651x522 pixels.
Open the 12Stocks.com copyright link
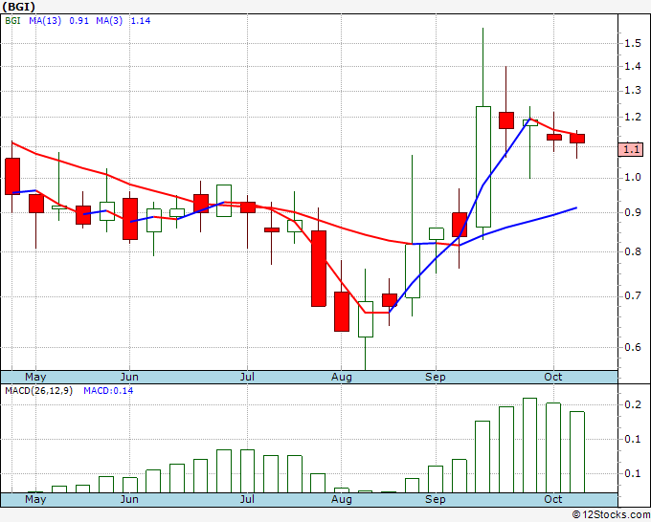(x=611, y=515)
